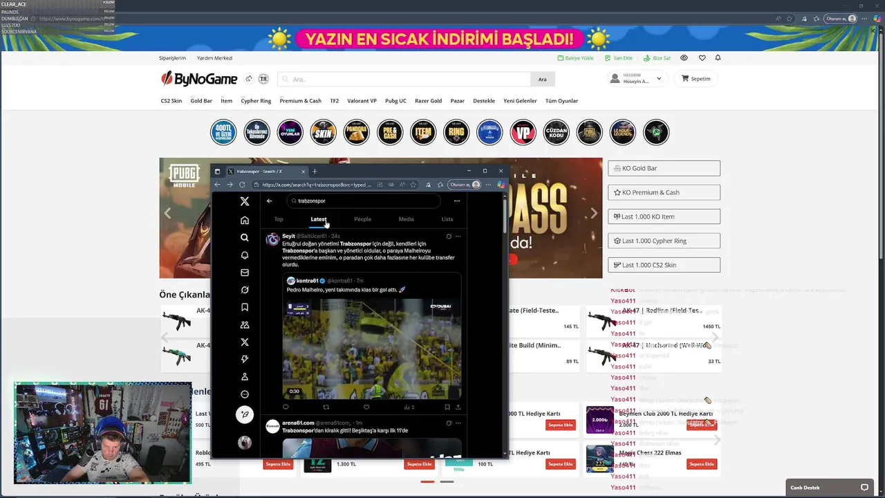Refresh the x.com browser page
The width and height of the screenshot is (885, 498).
point(242,185)
